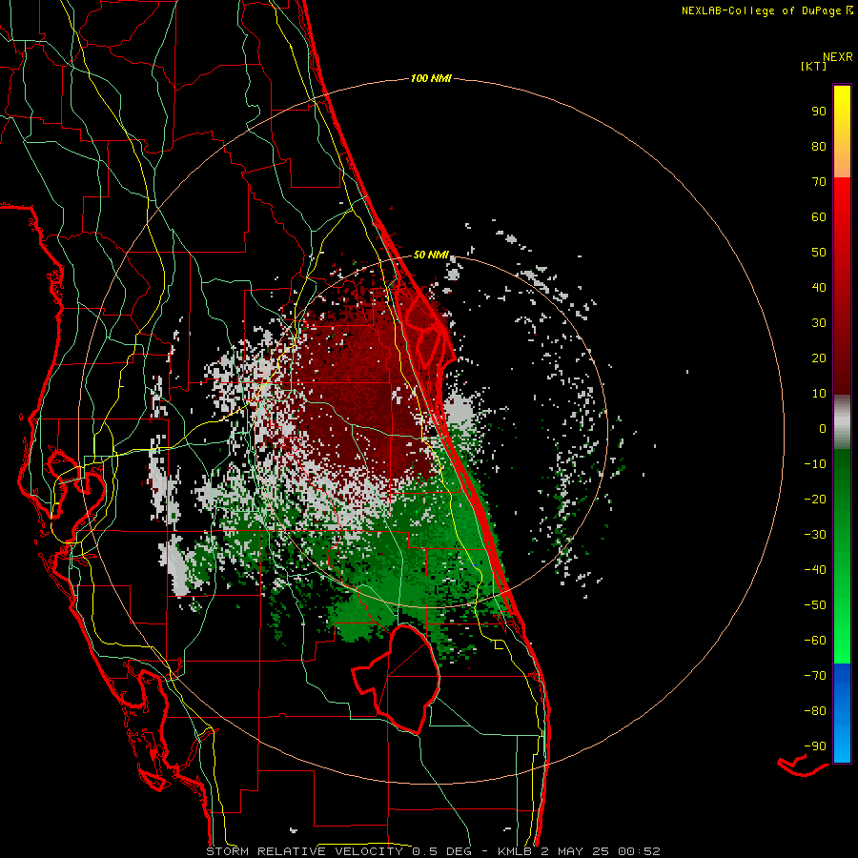The image size is (858, 858).
Task: Click the 0 value on the velocity scale
Action: coord(823,429)
